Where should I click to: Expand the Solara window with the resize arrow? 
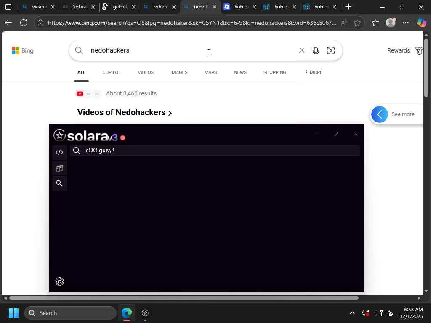click(336, 134)
